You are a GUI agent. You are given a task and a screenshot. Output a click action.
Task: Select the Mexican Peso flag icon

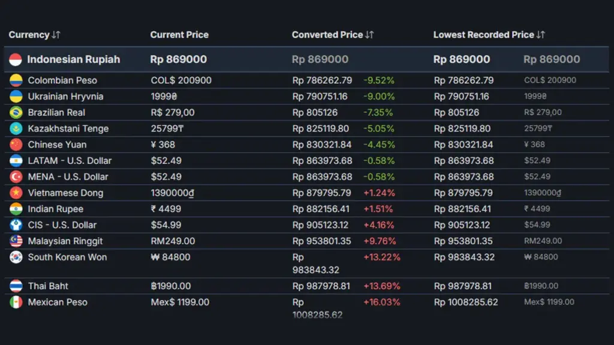coord(17,302)
